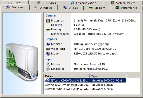Open the Performance tab

(x=126, y=8)
